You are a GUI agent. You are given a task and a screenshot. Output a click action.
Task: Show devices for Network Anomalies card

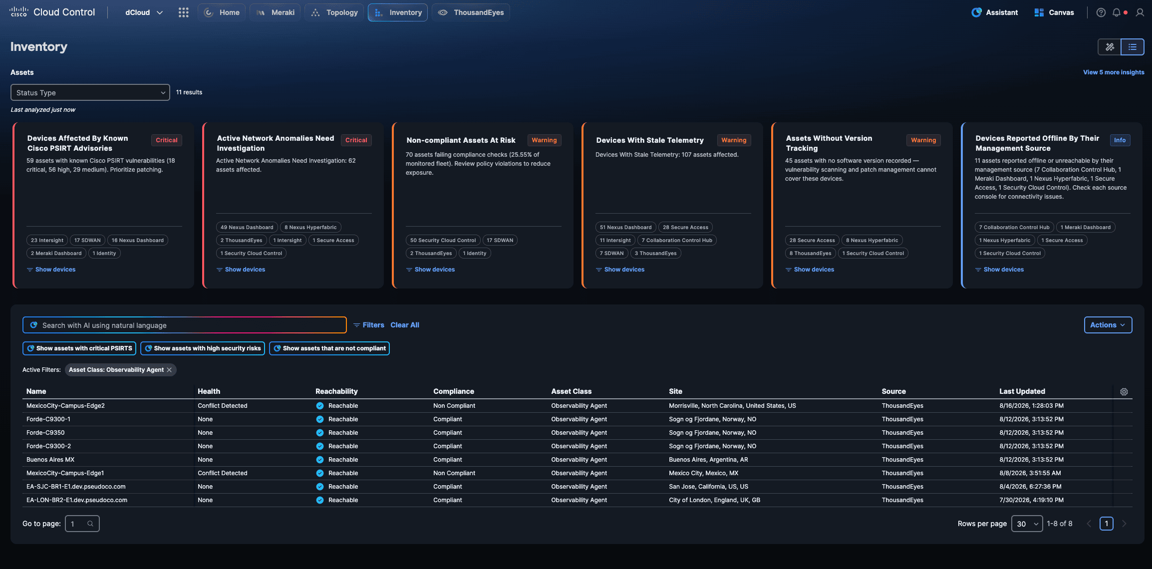(241, 270)
